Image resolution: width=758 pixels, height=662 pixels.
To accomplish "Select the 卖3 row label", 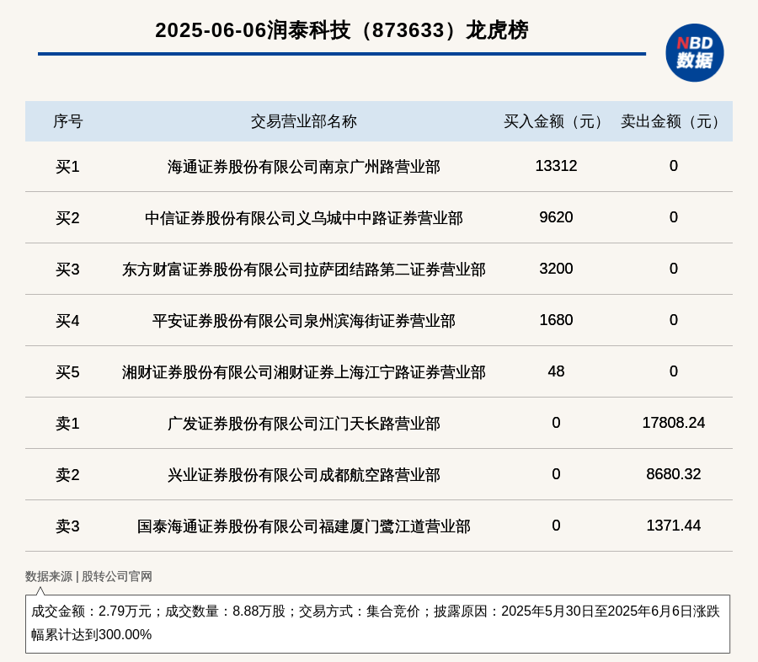I will coord(67,526).
